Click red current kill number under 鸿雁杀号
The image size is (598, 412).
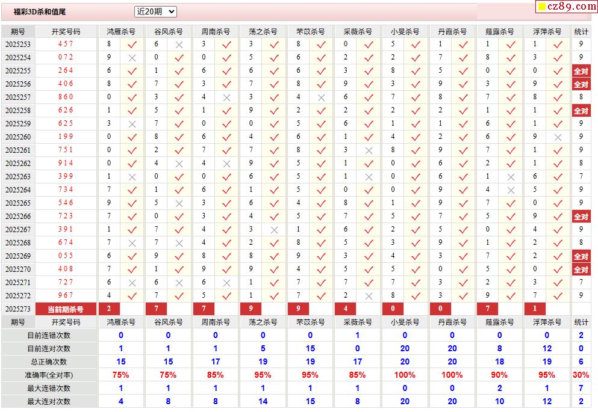tap(109, 309)
